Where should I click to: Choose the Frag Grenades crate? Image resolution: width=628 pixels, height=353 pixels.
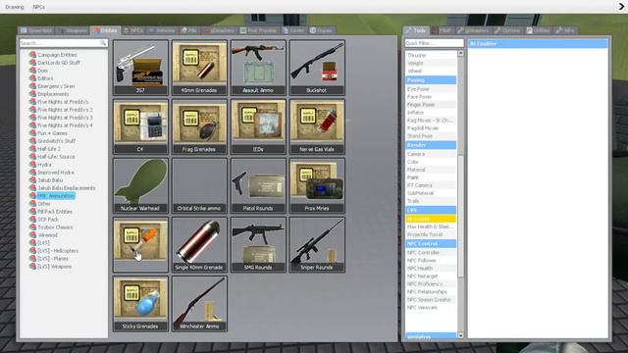(199, 126)
